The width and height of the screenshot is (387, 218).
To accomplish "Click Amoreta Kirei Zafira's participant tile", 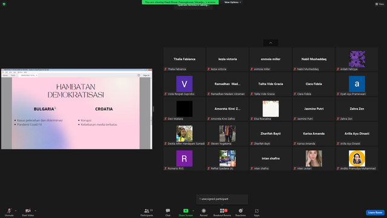I will coord(227,109).
